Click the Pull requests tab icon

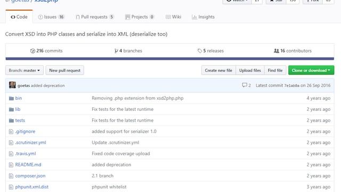tap(78, 17)
